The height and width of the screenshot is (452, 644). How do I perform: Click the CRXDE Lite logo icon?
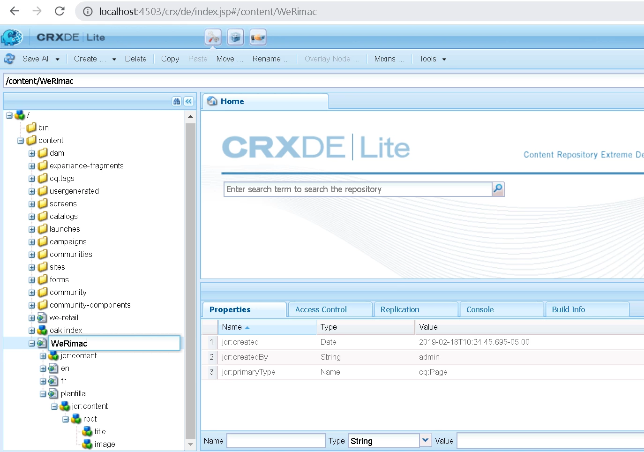click(x=12, y=37)
